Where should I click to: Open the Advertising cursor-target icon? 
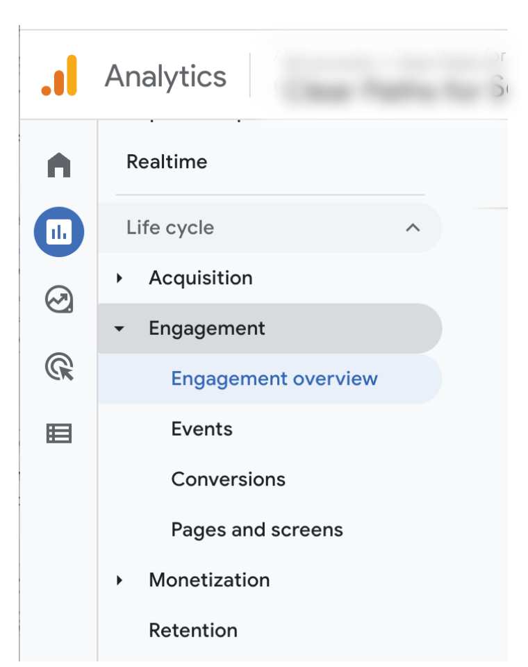point(59,366)
